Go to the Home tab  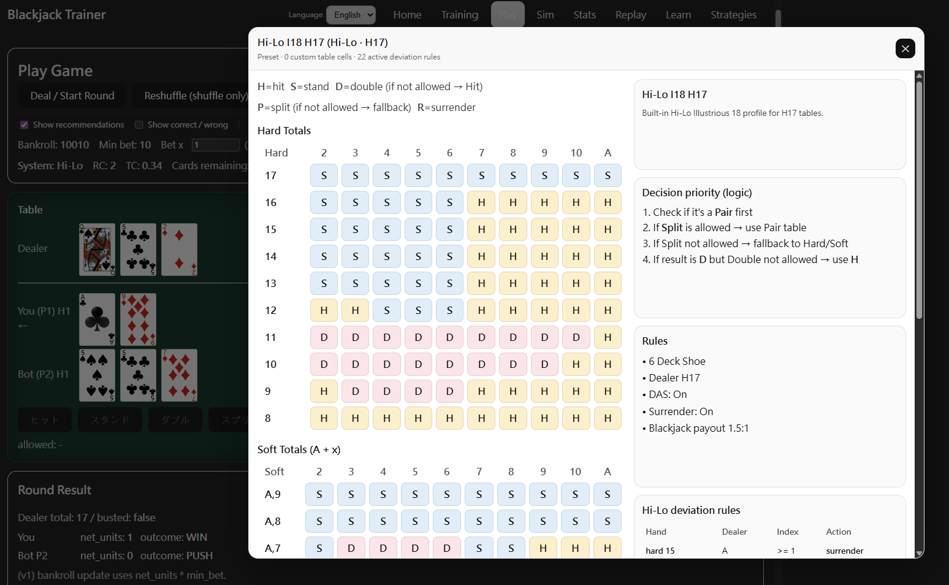[x=407, y=15]
